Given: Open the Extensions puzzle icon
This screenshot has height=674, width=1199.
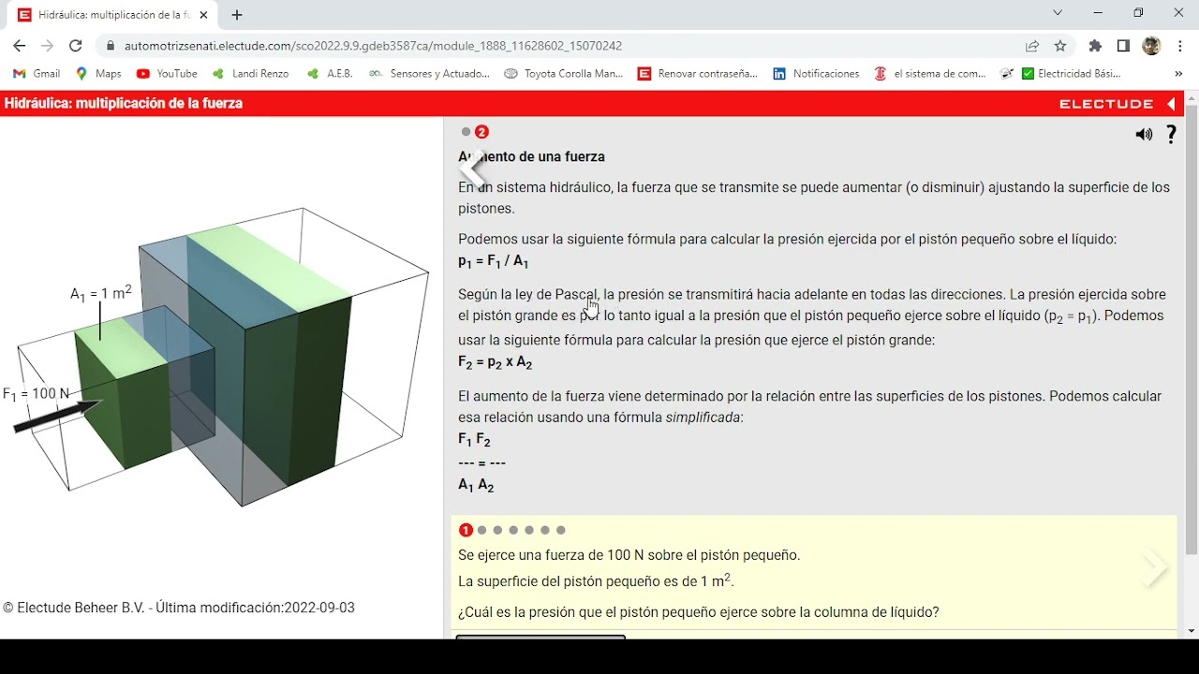Looking at the screenshot, I should [x=1095, y=46].
